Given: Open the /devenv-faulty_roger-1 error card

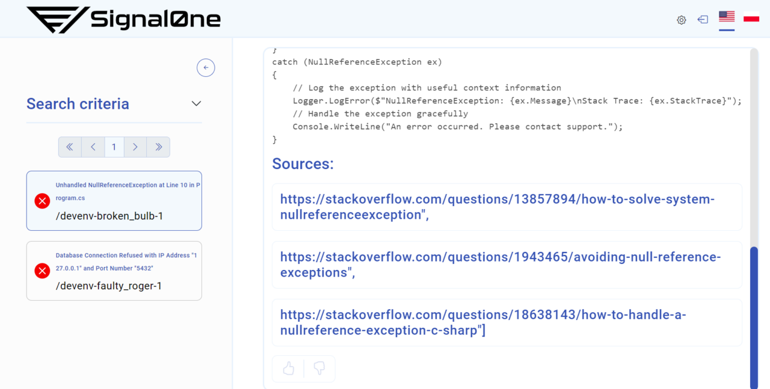Looking at the screenshot, I should pos(114,271).
